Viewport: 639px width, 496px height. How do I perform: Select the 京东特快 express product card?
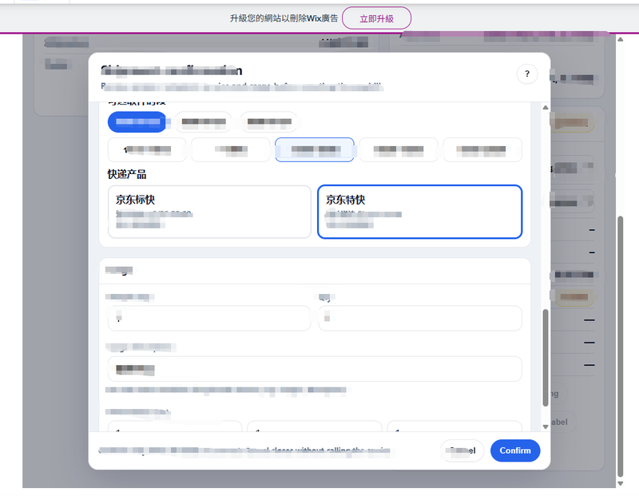point(420,212)
